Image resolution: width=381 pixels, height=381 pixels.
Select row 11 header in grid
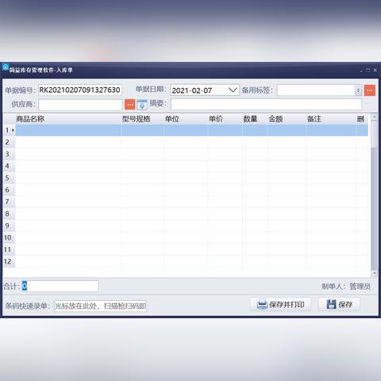click(x=10, y=249)
